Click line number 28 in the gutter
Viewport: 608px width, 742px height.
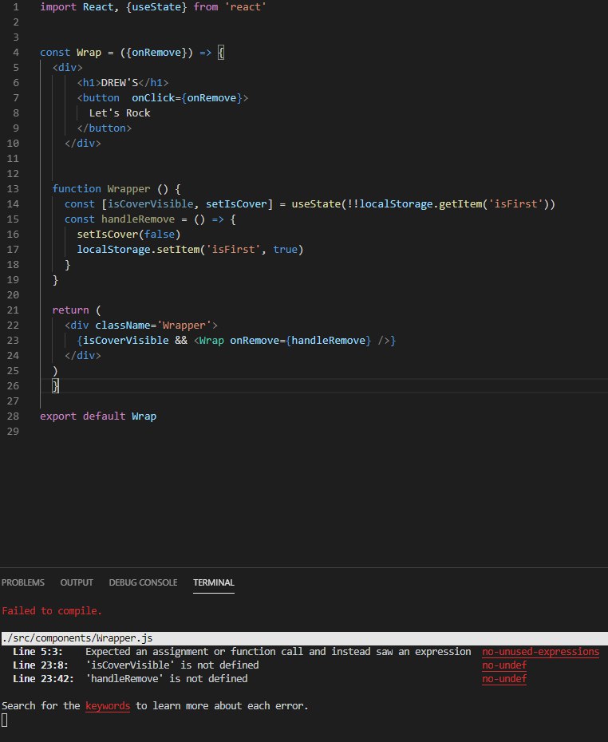coord(13,416)
